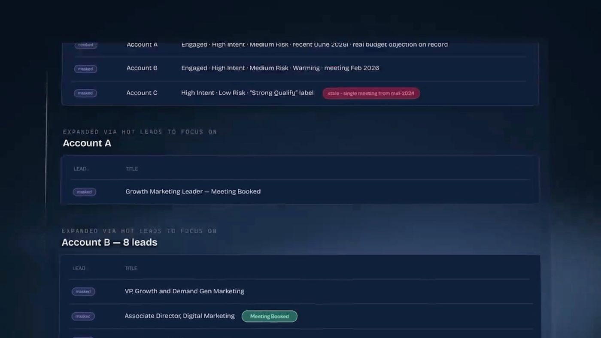Select the Account C name in the top table
Viewport: 601px width, 338px height.
(x=142, y=93)
